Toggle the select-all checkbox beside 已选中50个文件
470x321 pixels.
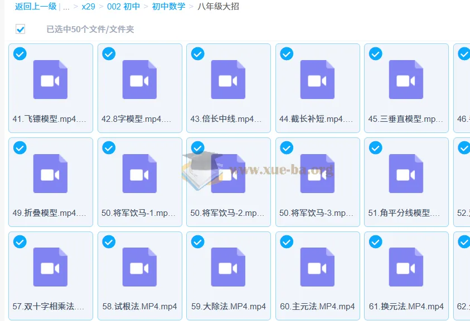[x=21, y=29]
